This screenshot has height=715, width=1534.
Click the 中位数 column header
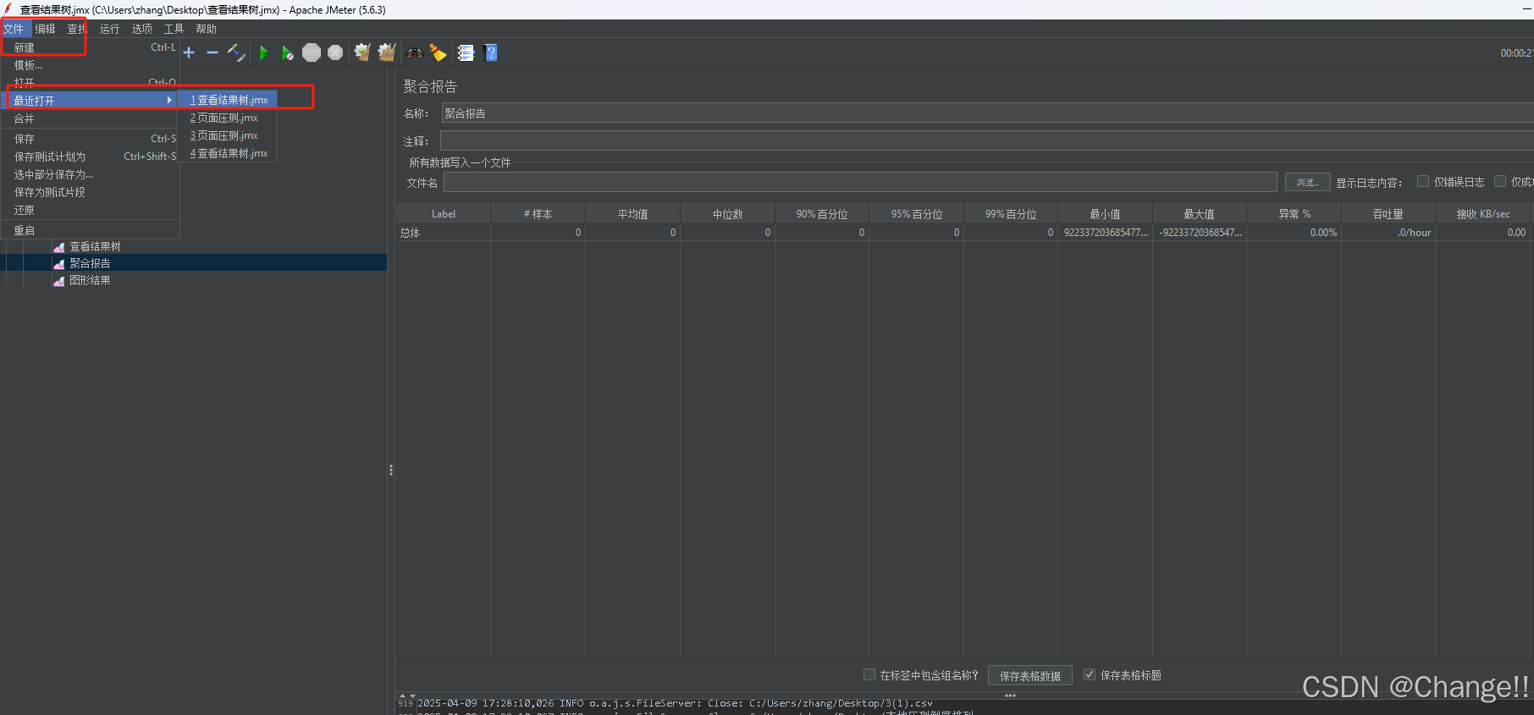pos(727,214)
